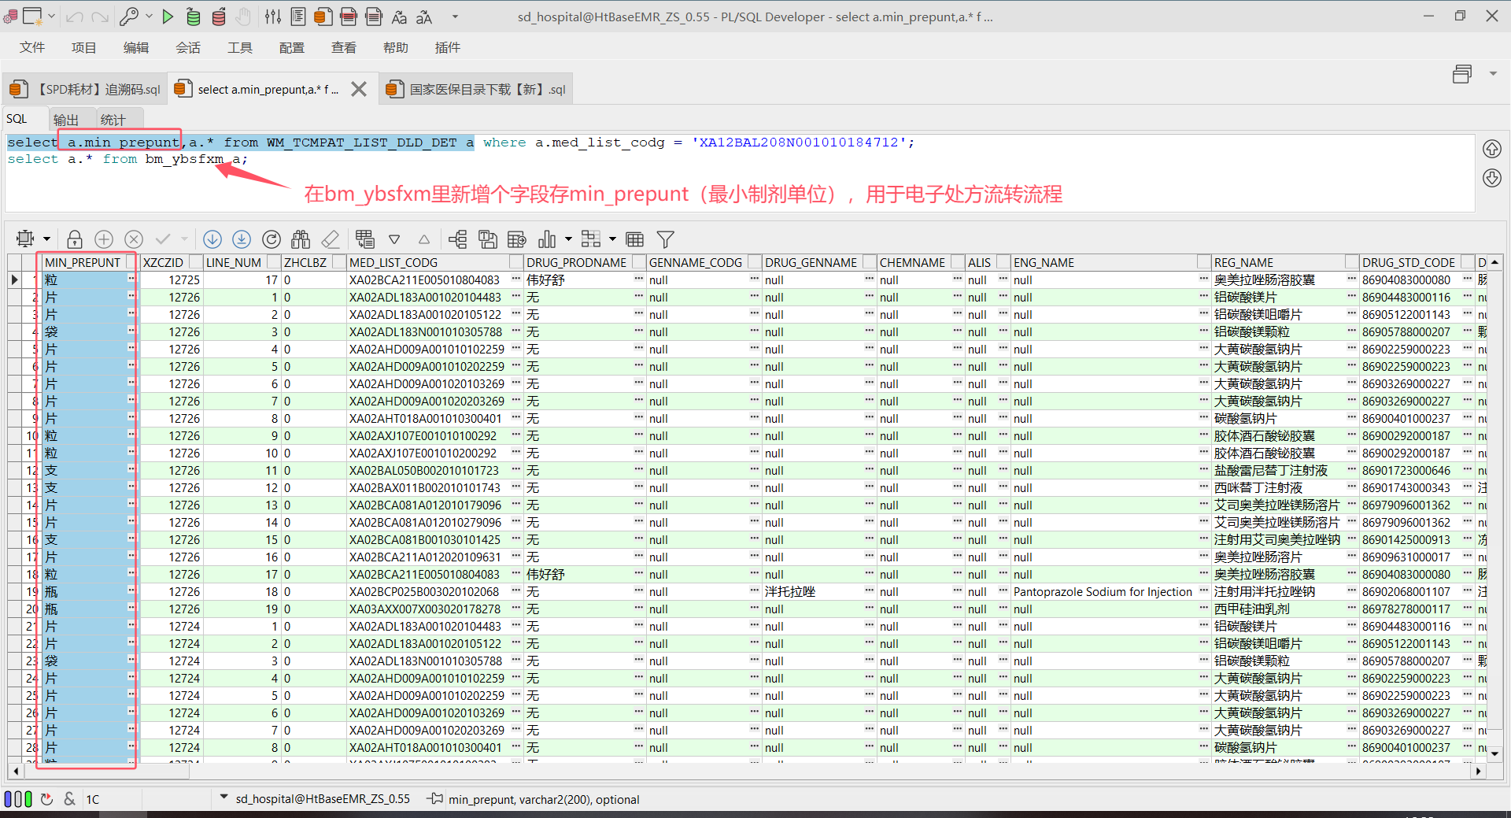The image size is (1511, 818).
Task: Click the ampersand icon in status bar
Action: tap(70, 799)
